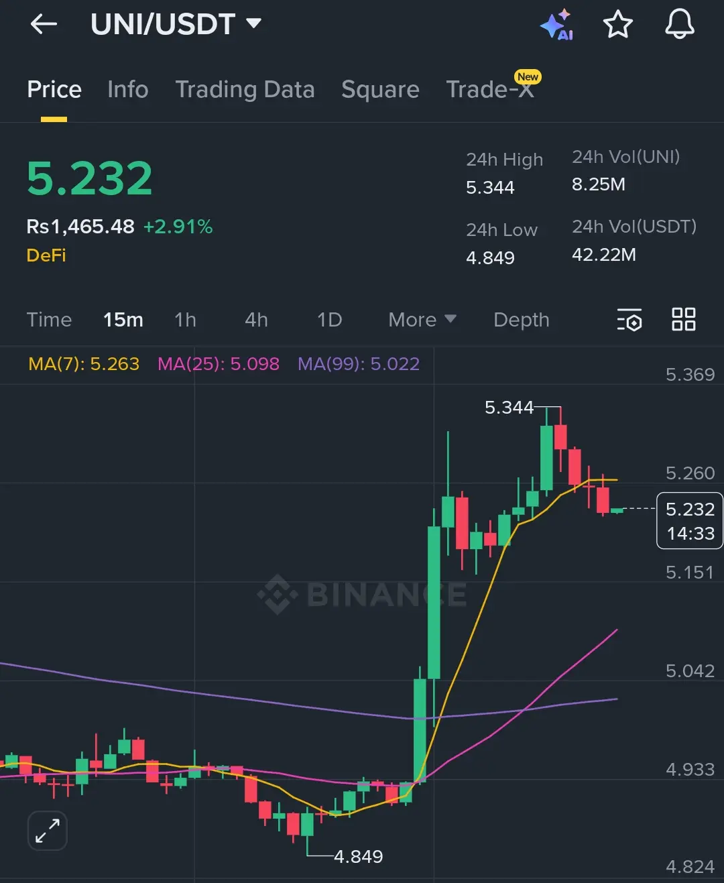Select the 4h chart interval
724x883 pixels.
point(257,320)
